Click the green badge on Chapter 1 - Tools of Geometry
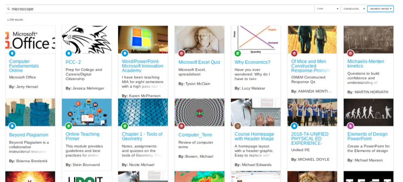This screenshot has height=182, width=403. 125,126
